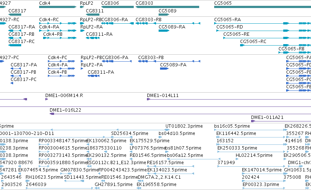The image size is (311, 190).
Task: Click the 202424 feature label
Action: (x=251, y=177)
